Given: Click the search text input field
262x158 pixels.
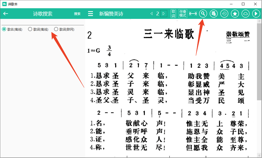Looking at the screenshot, I should tap(42, 22).
